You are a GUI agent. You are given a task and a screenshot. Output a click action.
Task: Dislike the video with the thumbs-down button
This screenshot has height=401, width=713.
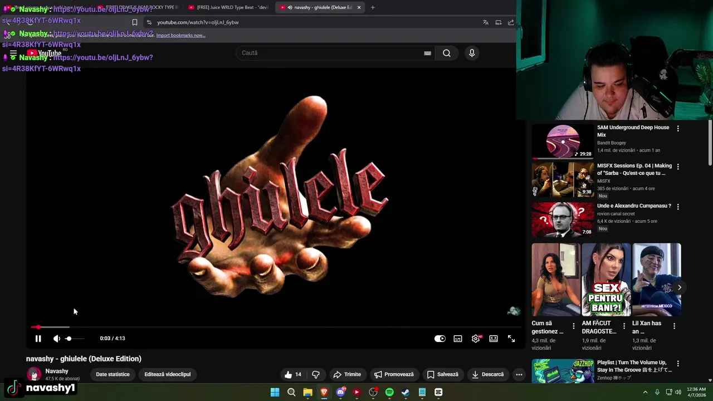[x=316, y=374]
